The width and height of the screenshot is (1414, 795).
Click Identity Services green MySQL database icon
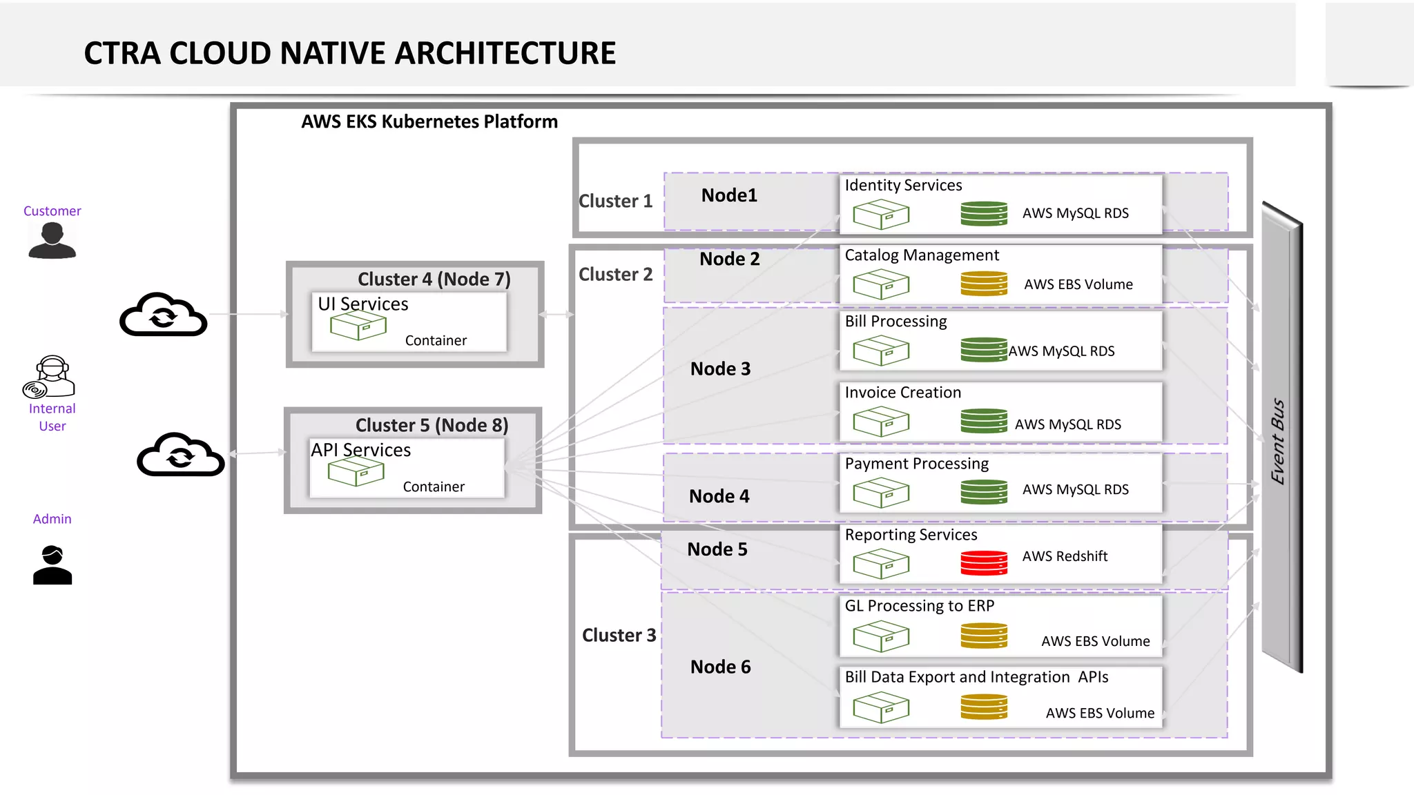984,213
